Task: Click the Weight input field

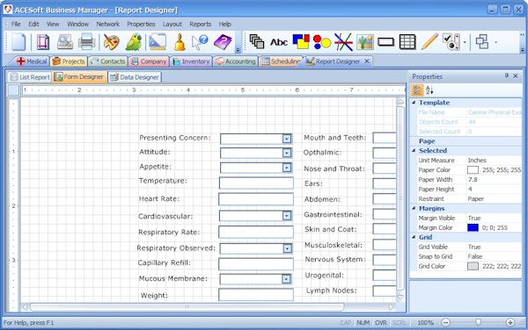Action: click(x=256, y=295)
